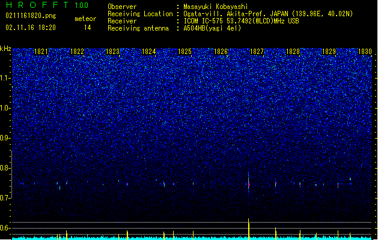Click the 1825 time marker

[x=184, y=52]
